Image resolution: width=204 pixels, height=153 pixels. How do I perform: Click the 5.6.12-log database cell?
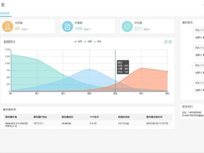[123, 123]
